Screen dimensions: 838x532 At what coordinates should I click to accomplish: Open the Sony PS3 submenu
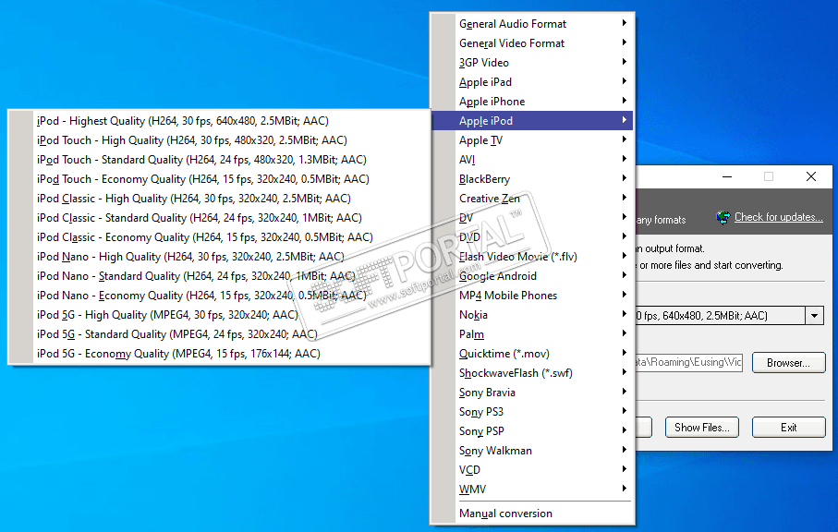[532, 412]
